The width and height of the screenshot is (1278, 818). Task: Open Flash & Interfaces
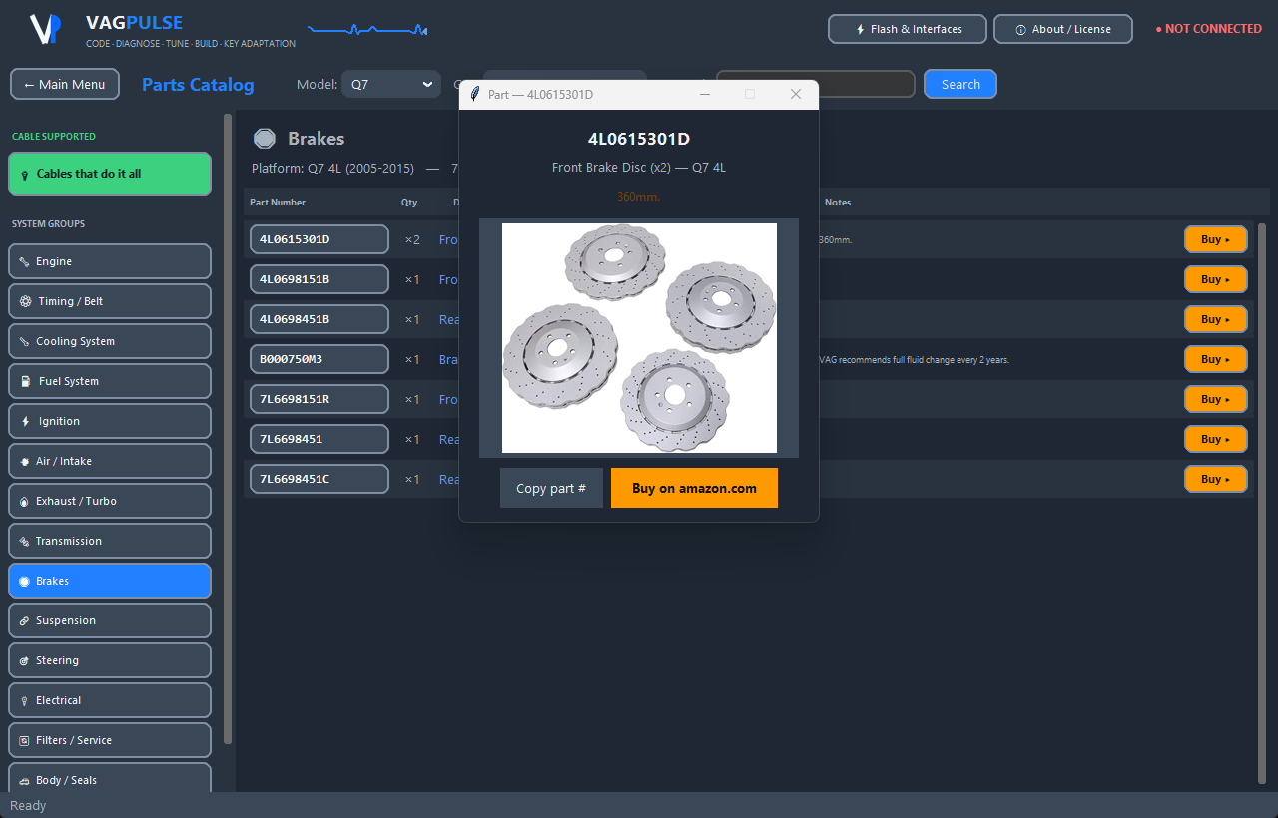click(x=908, y=29)
